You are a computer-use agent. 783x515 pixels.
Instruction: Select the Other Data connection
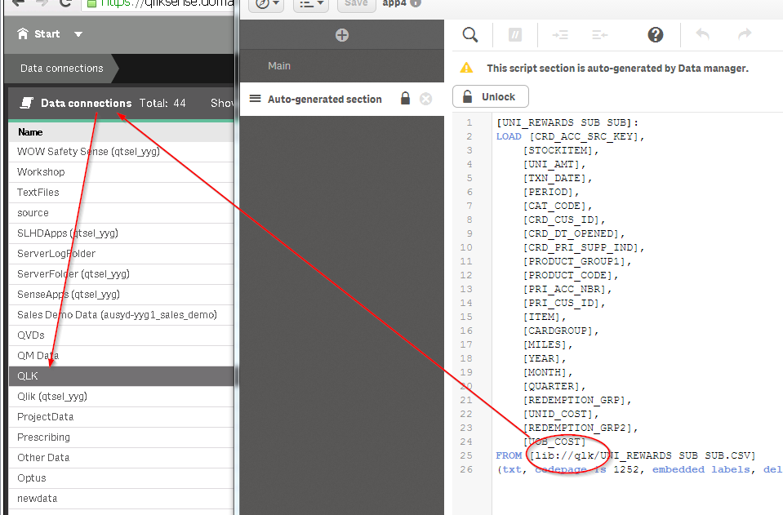[x=122, y=458]
